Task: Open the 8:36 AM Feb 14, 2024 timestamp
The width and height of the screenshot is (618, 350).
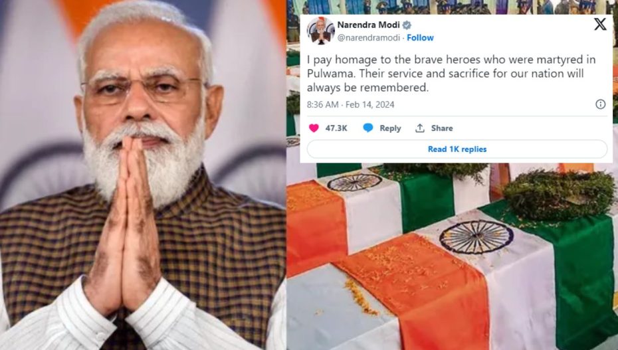Action: 350,105
